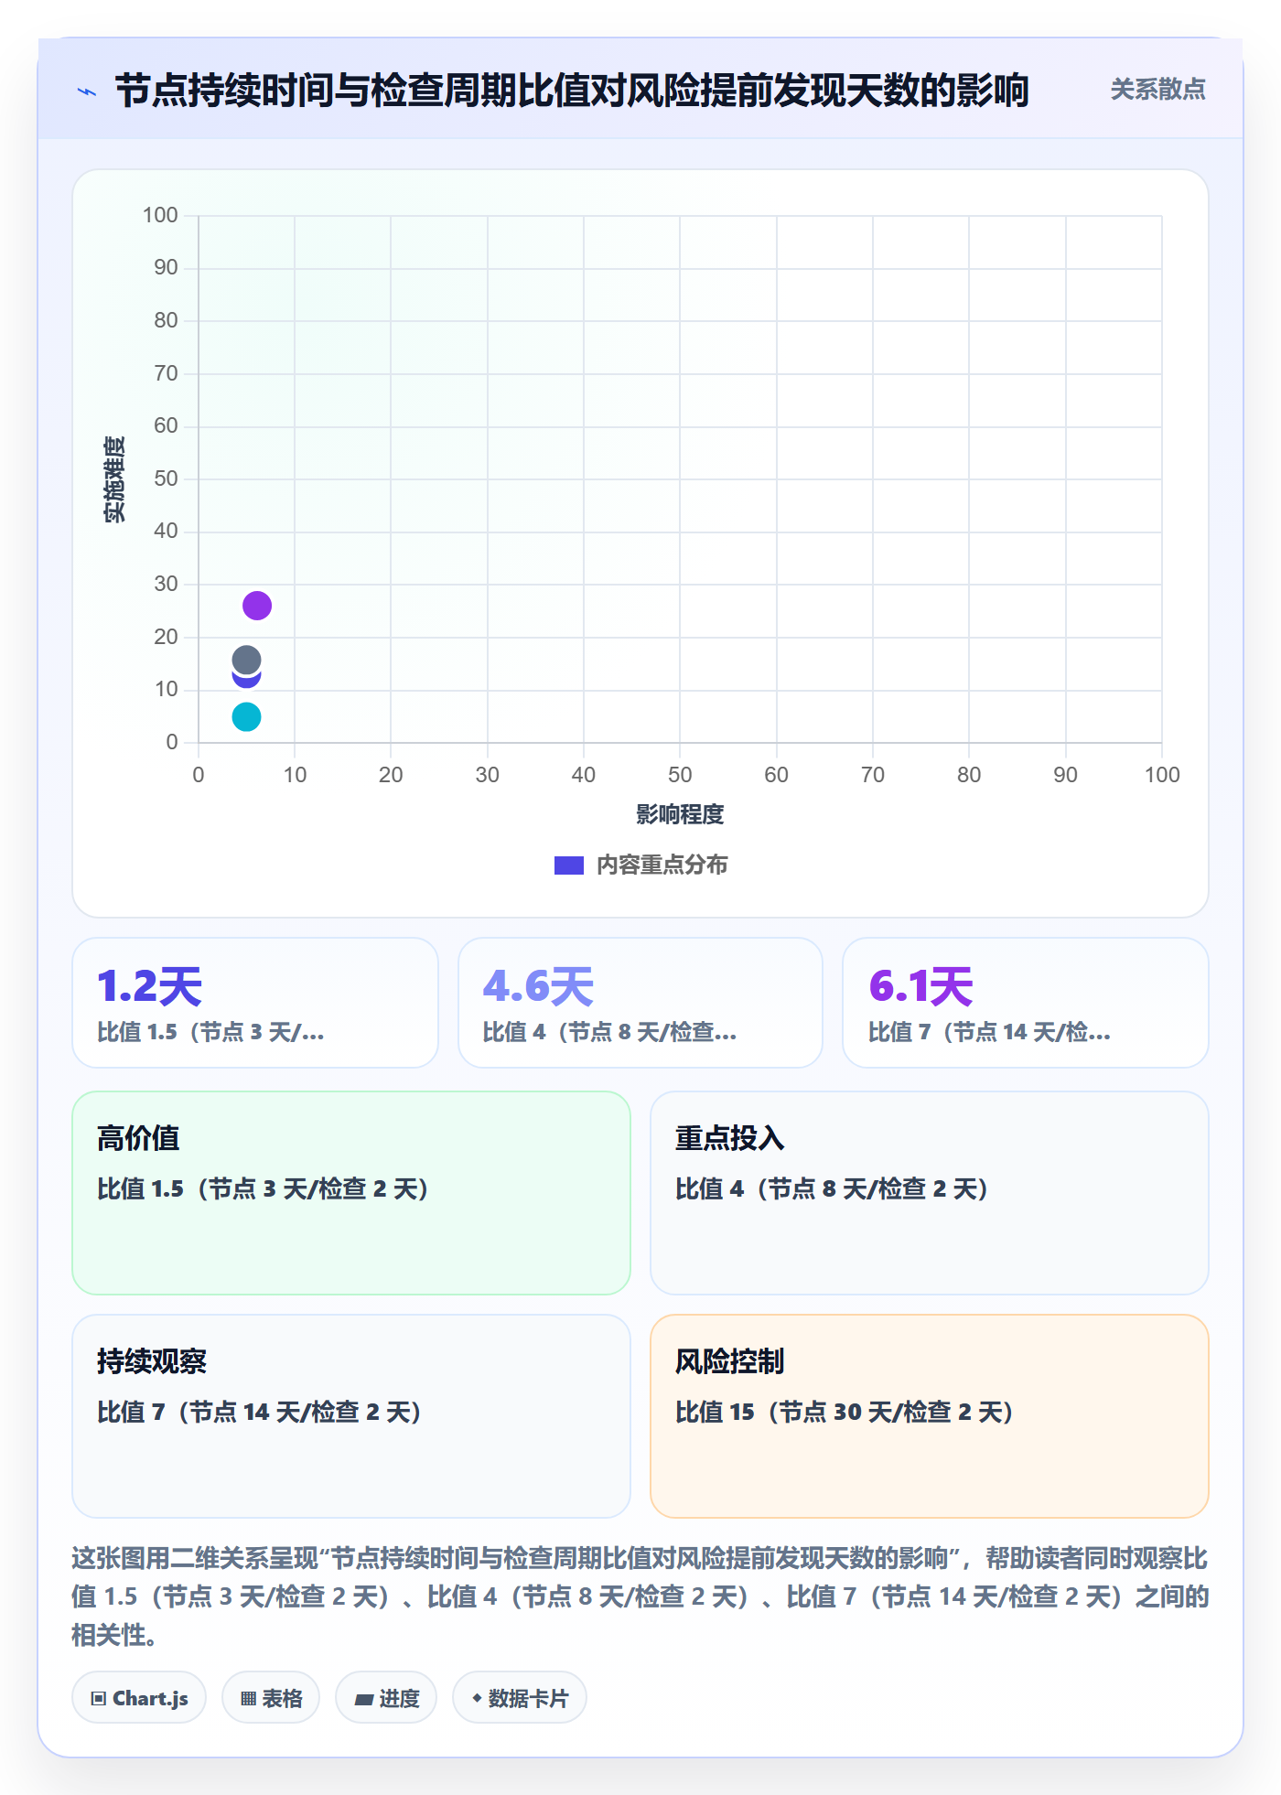This screenshot has height=1795, width=1281.
Task: Open the 高价值 quadrant card
Action: pyautogui.click(x=351, y=1193)
